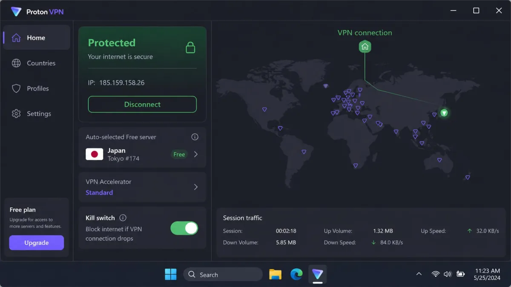Click the Mexico server marker
511x287 pixels.
coord(280,128)
